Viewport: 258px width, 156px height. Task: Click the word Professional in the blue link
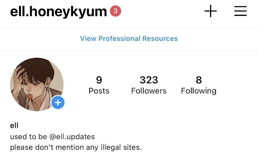119,39
